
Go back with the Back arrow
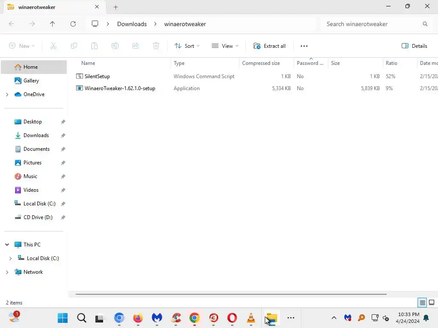point(12,24)
